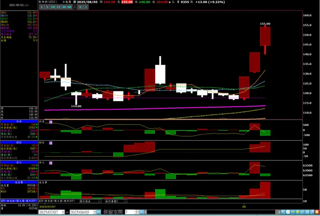Click the tallest red volume bar
The width and height of the screenshot is (320, 216).
(265, 190)
